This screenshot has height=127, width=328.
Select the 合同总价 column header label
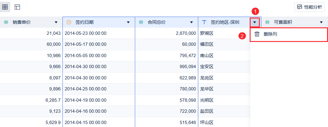point(157,22)
